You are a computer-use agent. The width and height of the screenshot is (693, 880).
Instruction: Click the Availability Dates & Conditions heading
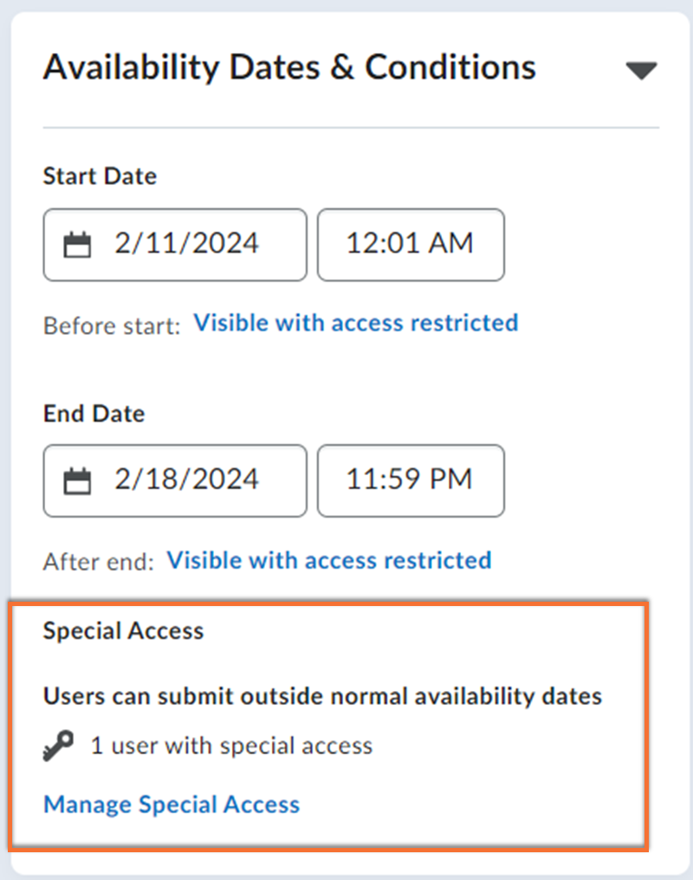(x=289, y=67)
